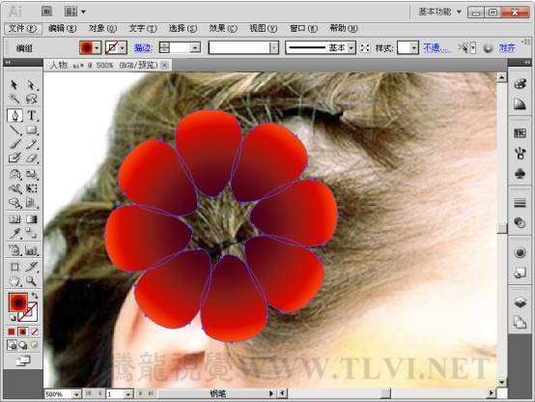535x402 pixels.
Task: Select the Pen tool
Action: point(14,115)
